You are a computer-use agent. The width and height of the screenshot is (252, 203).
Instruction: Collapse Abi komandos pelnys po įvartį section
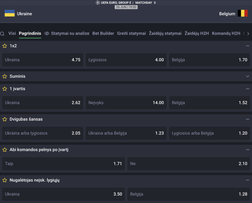[247, 150]
